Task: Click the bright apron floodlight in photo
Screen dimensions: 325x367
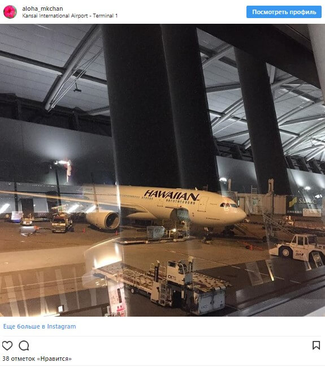Action: pyautogui.click(x=62, y=162)
